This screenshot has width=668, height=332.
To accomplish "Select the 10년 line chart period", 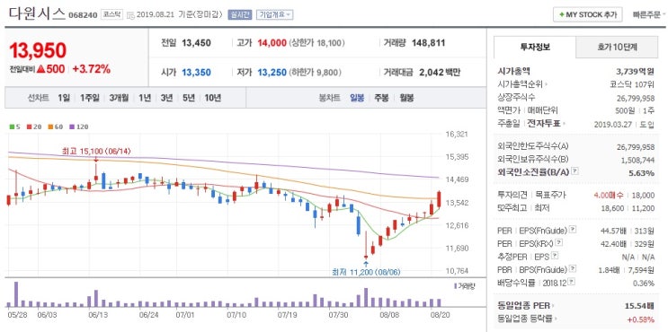I will pos(212,98).
